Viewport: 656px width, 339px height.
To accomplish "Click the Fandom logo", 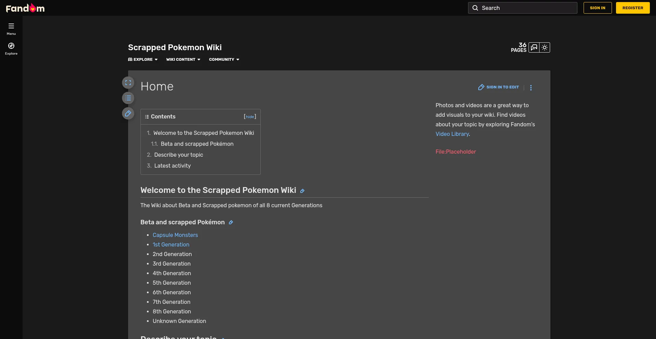I will click(x=25, y=8).
